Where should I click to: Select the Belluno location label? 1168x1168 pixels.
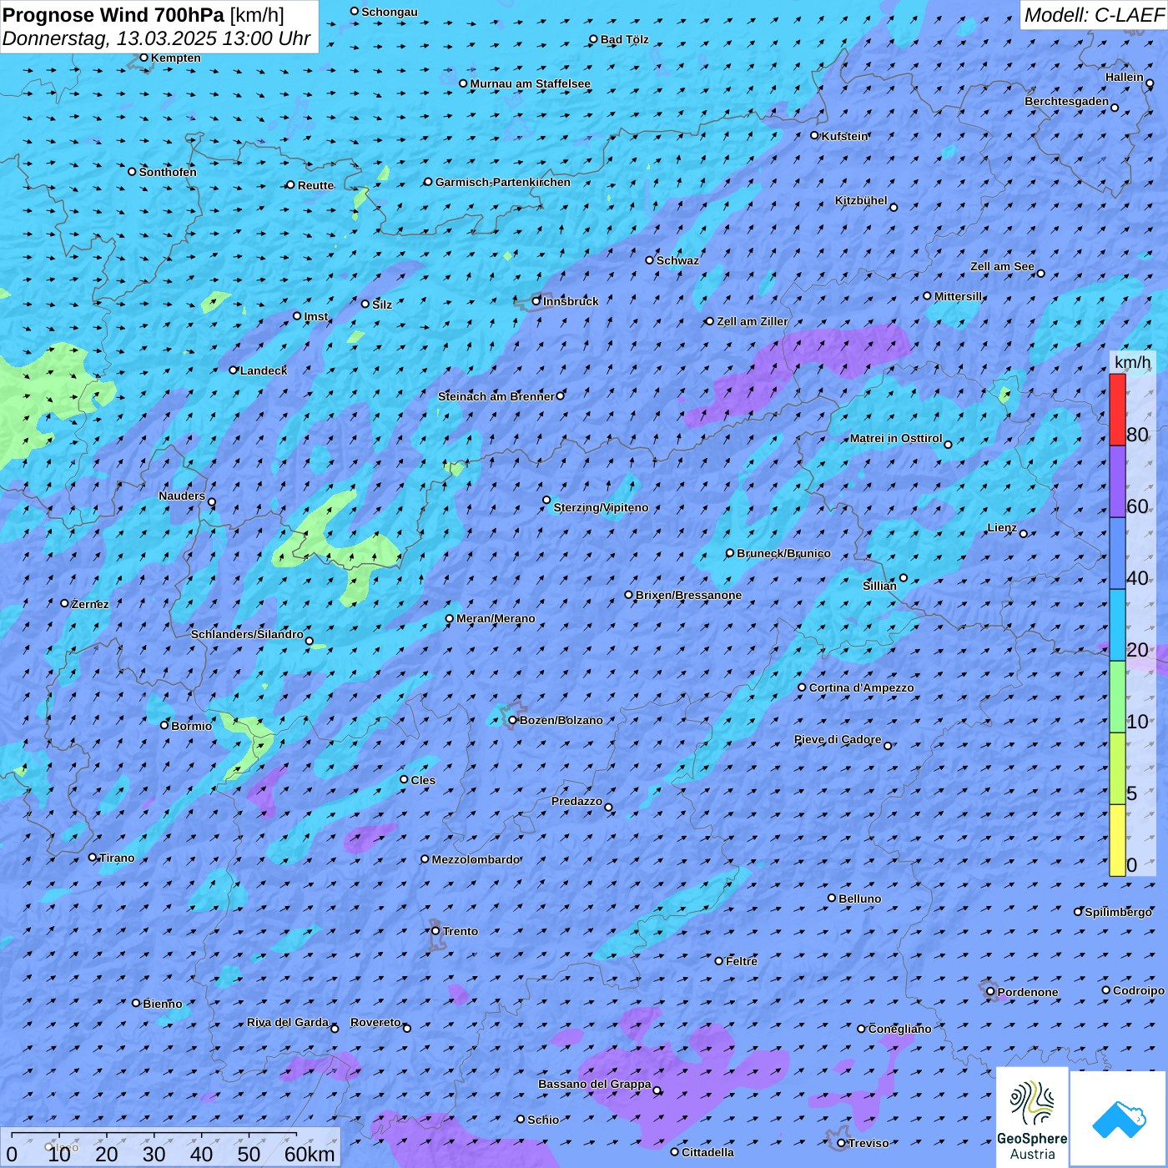pyautogui.click(x=859, y=899)
